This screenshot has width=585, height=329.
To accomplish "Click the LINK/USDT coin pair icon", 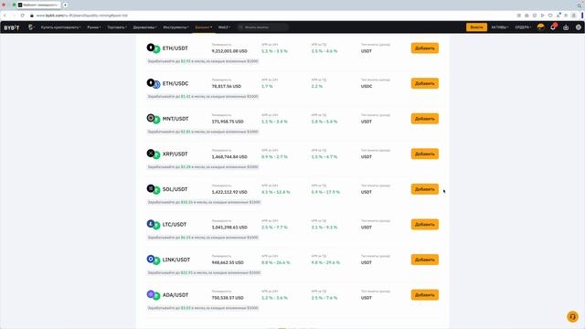I will click(154, 260).
